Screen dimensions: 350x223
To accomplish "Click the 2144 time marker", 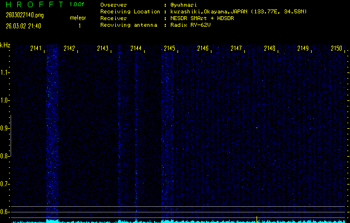I will pyautogui.click(x=136, y=49).
